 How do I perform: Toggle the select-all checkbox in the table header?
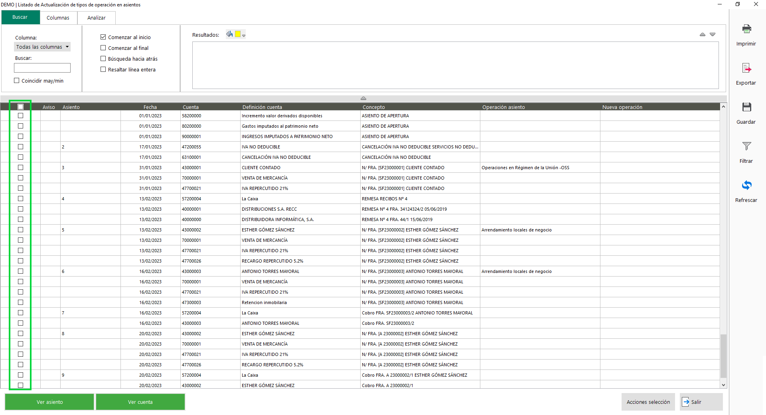[x=21, y=107]
